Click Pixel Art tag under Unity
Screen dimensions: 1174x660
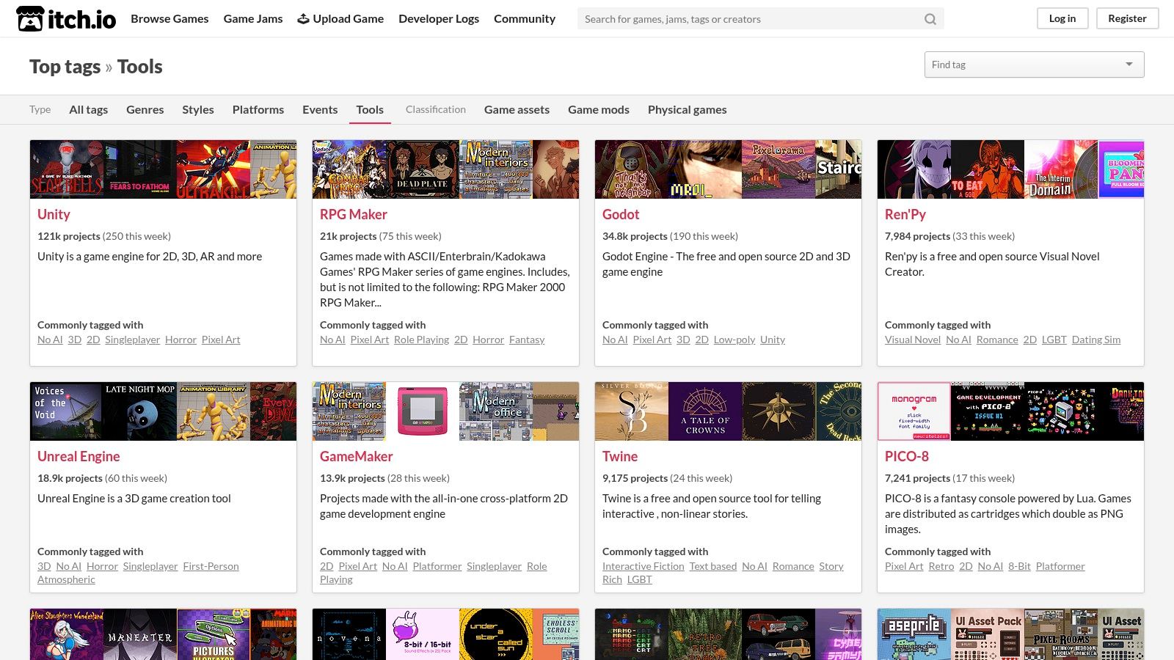pyautogui.click(x=221, y=340)
